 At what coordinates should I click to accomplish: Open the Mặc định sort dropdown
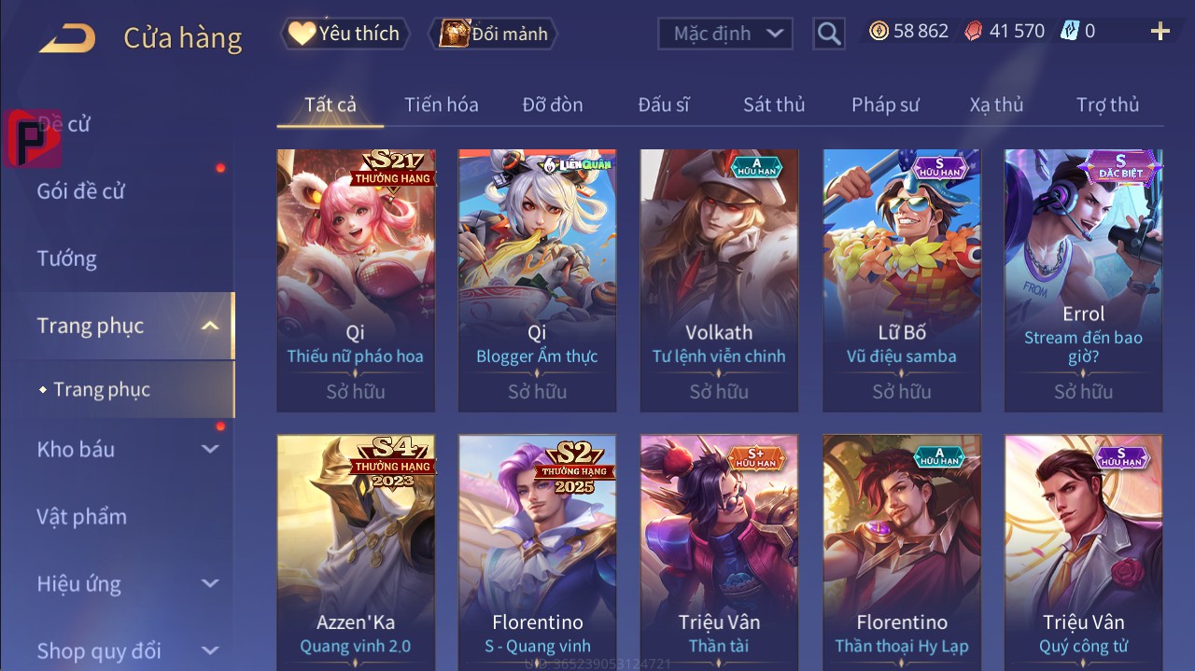point(725,34)
